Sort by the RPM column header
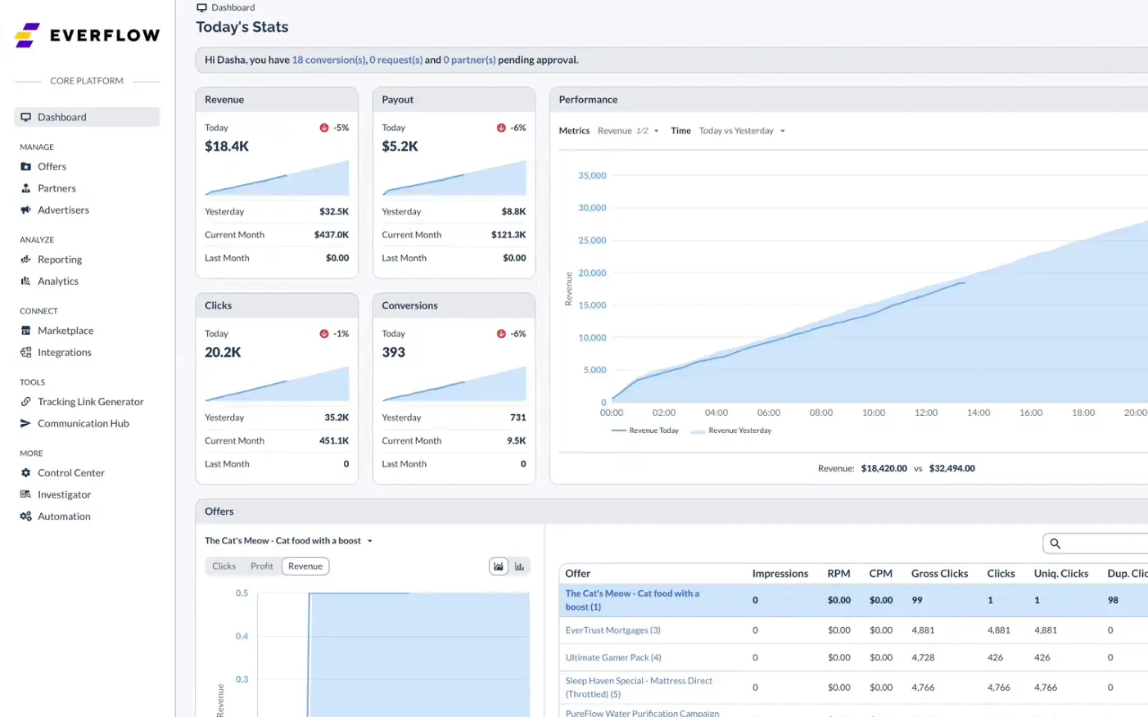 click(838, 574)
